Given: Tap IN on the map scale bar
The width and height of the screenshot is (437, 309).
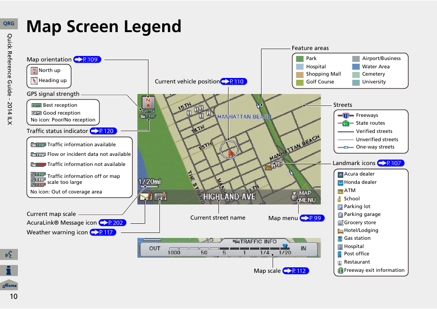Looking at the screenshot, I should point(304,248).
